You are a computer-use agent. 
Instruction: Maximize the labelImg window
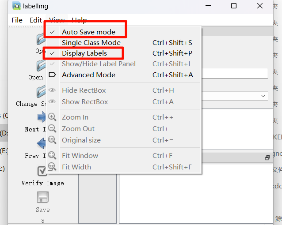(x=234, y=6)
